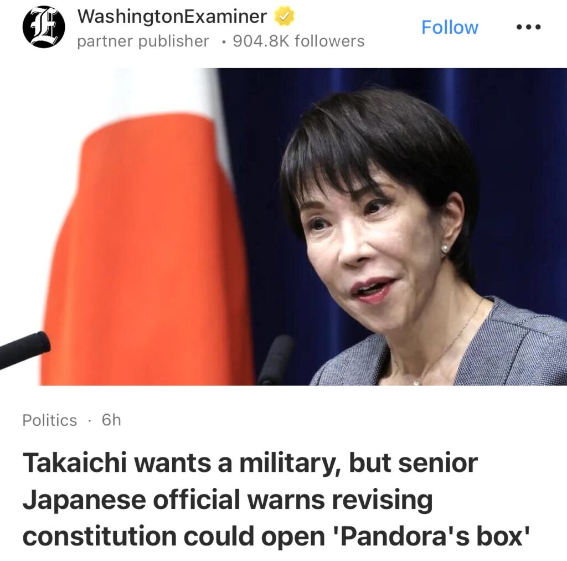
Task: Click the microphone on the photo's left edge
Action: pos(24,349)
